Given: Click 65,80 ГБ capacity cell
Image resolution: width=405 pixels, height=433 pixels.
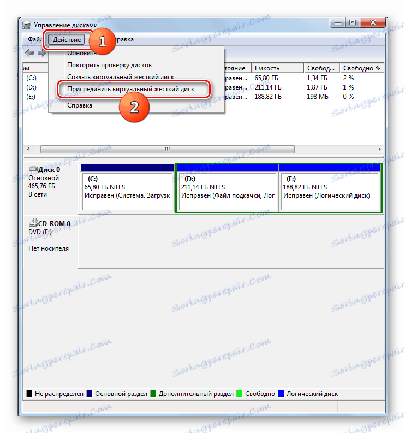Looking at the screenshot, I should [x=266, y=78].
